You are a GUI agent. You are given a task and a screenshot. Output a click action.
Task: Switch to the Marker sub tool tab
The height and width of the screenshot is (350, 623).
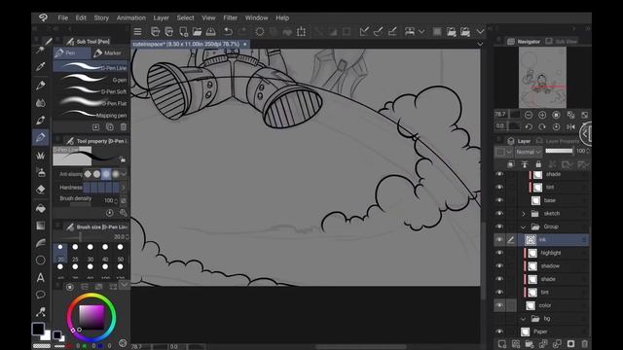tap(109, 52)
